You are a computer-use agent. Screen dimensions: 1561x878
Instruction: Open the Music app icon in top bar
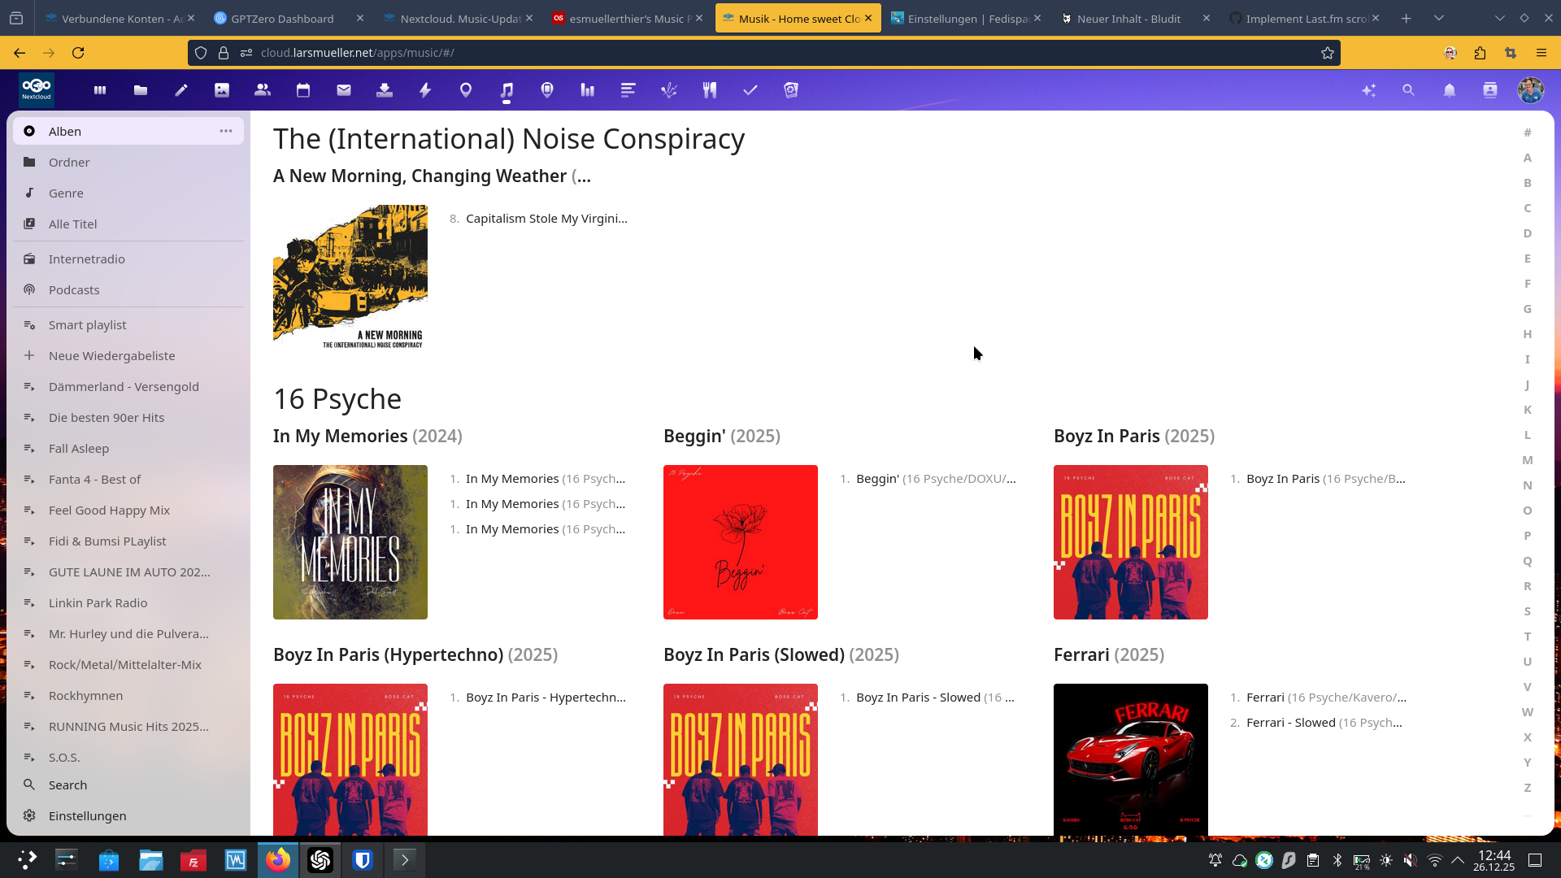[x=507, y=90]
